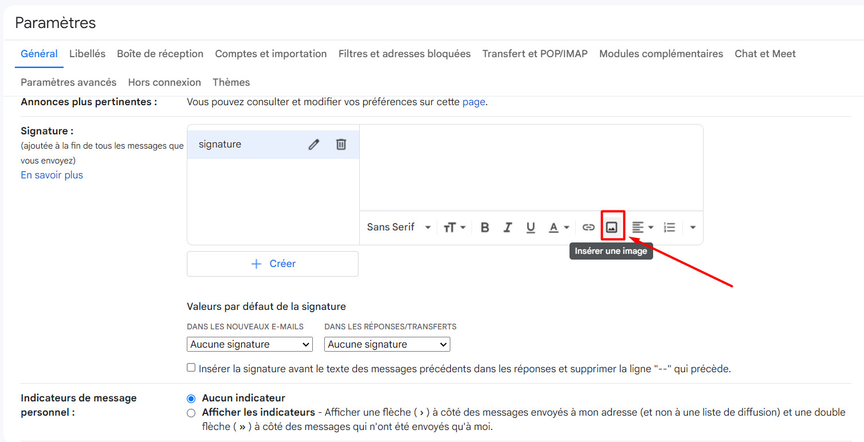Insert a link in the signature
Viewport: 864px width, 442px height.
click(x=588, y=228)
